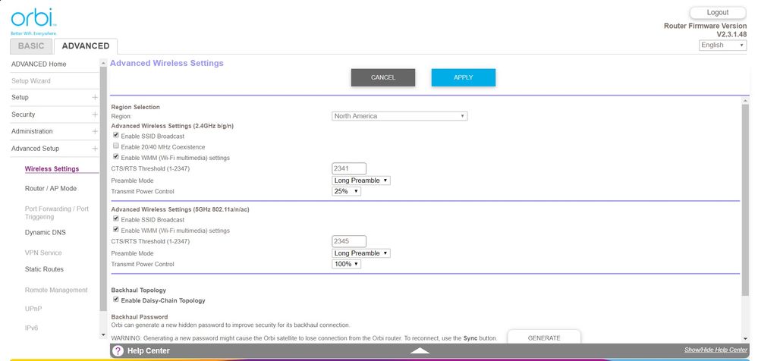Screen dimensions: 758x361
Task: Expand the Setup menu plus icon
Action: pyautogui.click(x=95, y=98)
